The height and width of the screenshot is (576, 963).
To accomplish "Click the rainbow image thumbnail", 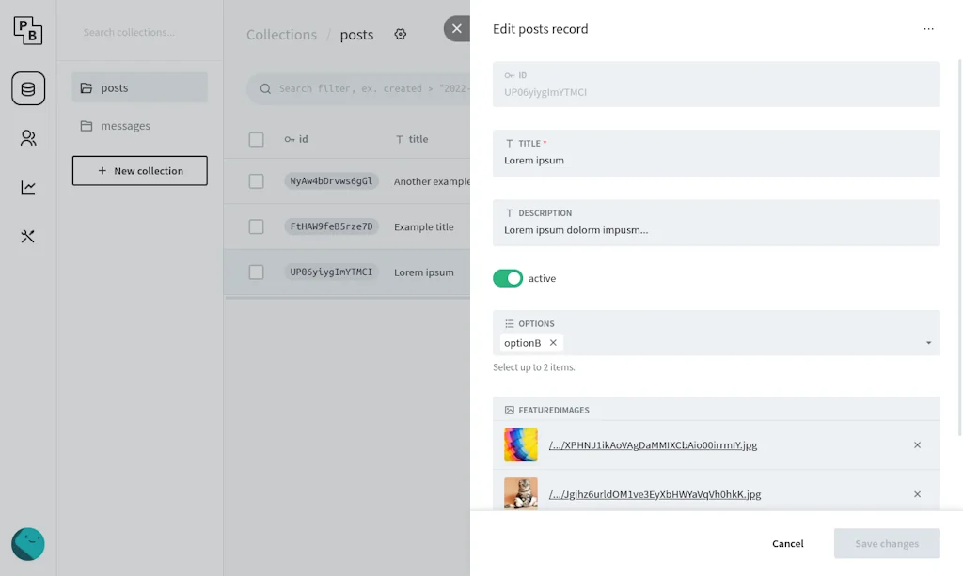I will 520,444.
